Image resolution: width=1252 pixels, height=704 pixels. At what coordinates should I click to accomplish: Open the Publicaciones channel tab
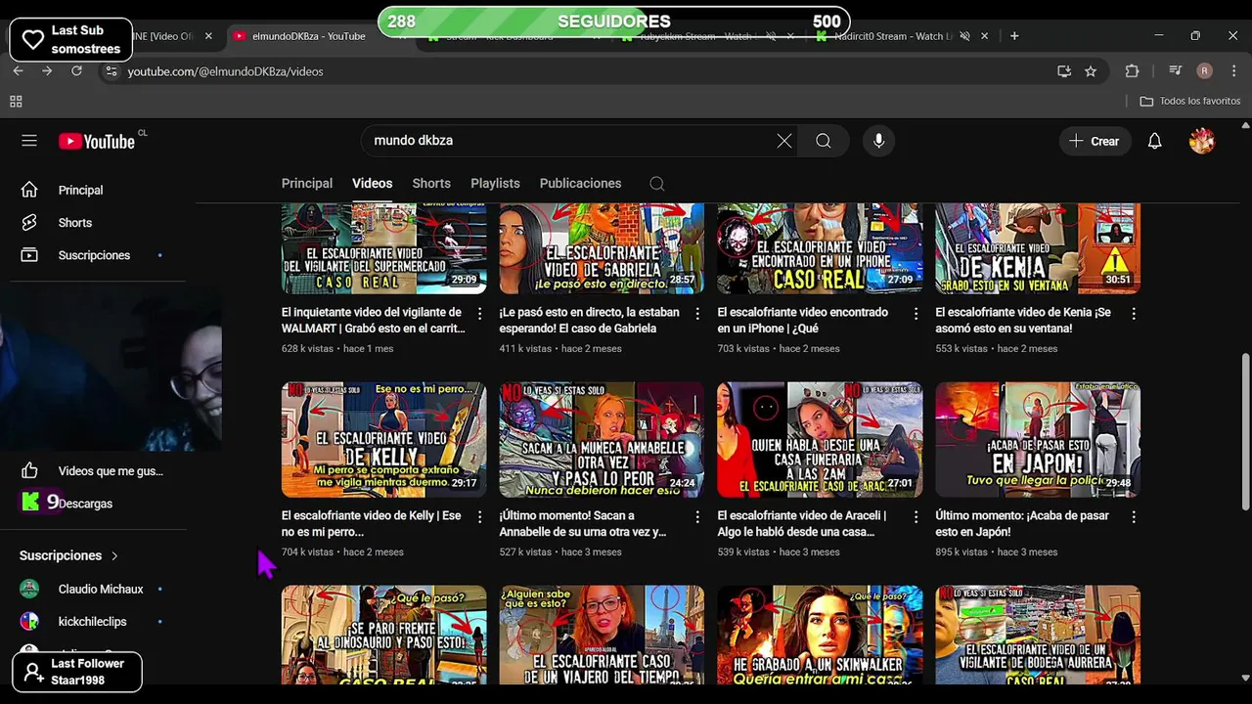click(580, 184)
